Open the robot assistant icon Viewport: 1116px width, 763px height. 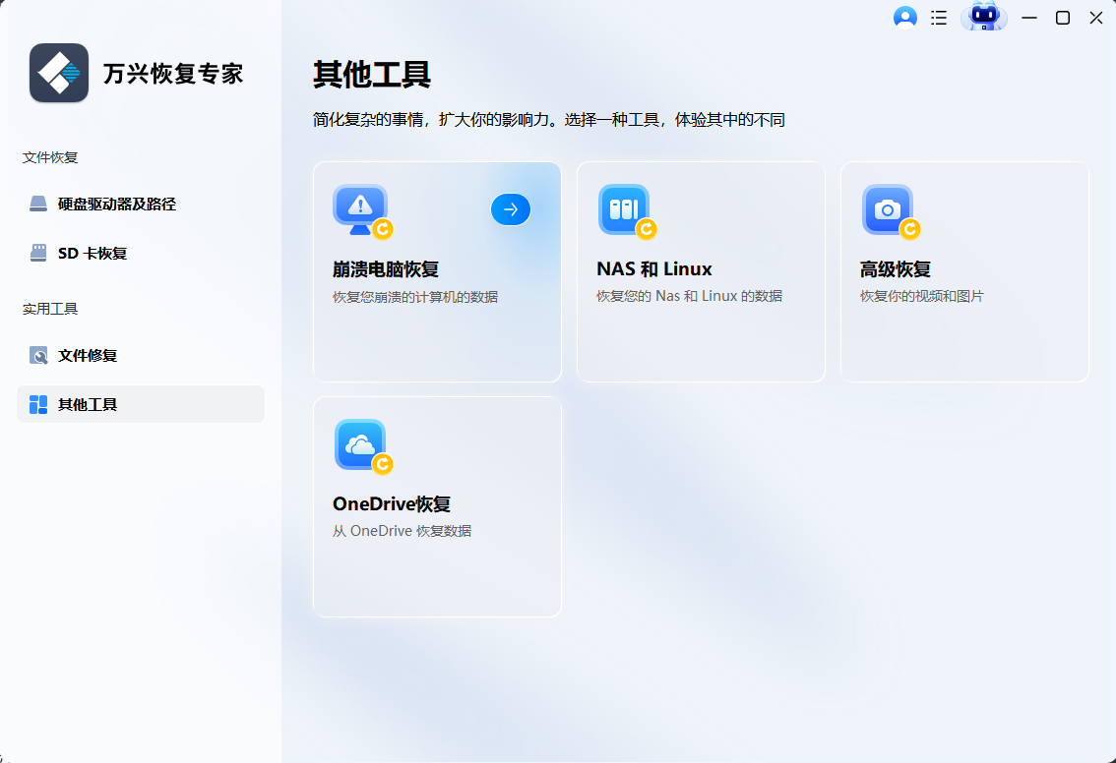point(983,17)
